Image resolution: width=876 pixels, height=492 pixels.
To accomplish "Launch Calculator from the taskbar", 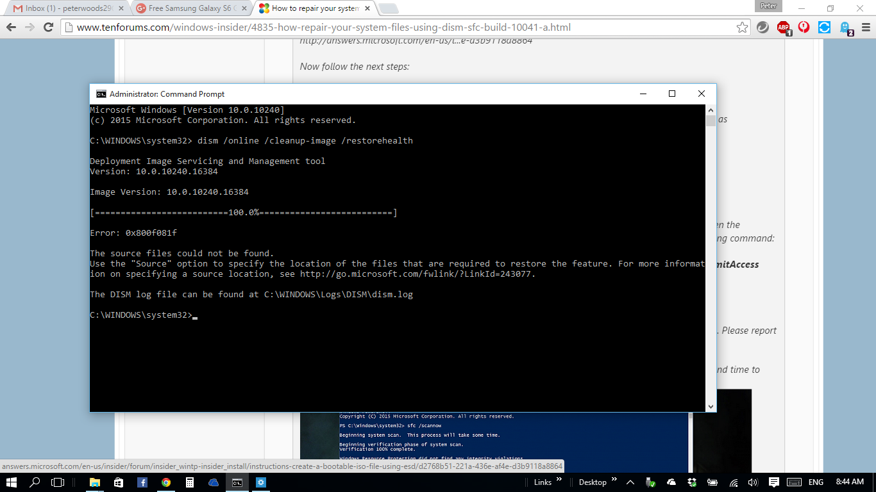I will [x=190, y=482].
